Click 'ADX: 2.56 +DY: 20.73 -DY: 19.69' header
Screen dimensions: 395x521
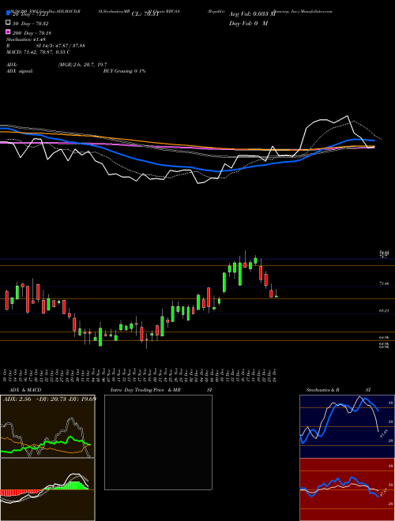pyautogui.click(x=50, y=399)
